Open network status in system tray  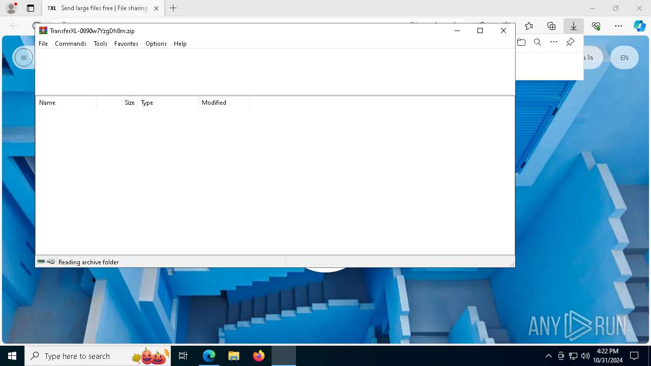pyautogui.click(x=573, y=356)
